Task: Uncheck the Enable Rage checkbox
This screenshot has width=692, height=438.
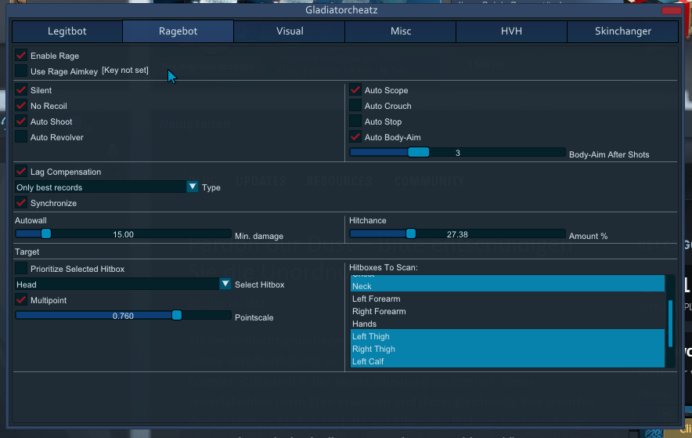Action: [x=21, y=56]
